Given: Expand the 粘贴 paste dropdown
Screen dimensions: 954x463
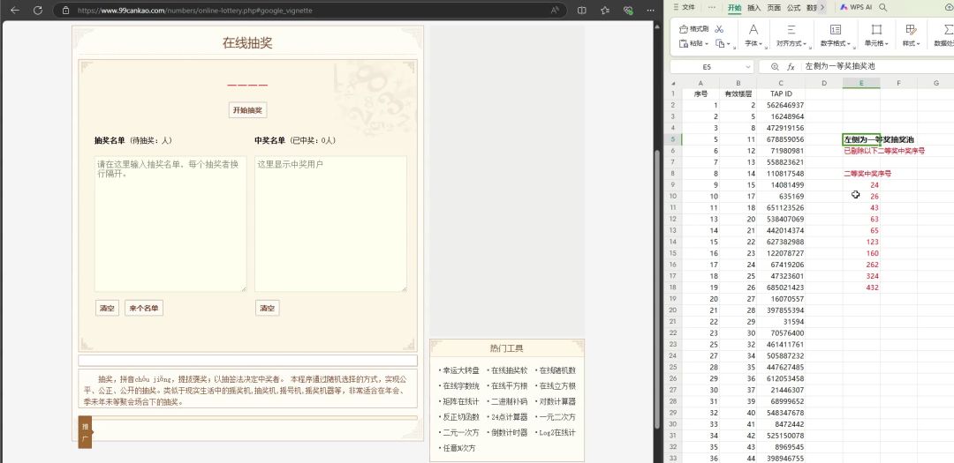Looking at the screenshot, I should click(707, 43).
